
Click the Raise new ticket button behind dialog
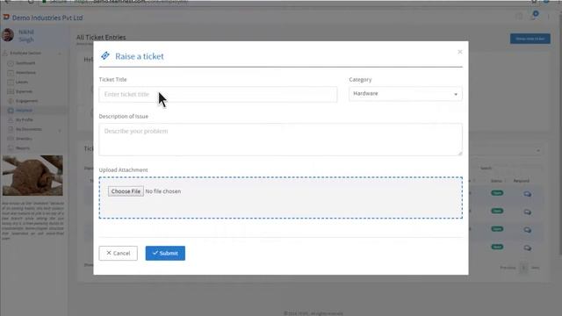pos(530,39)
